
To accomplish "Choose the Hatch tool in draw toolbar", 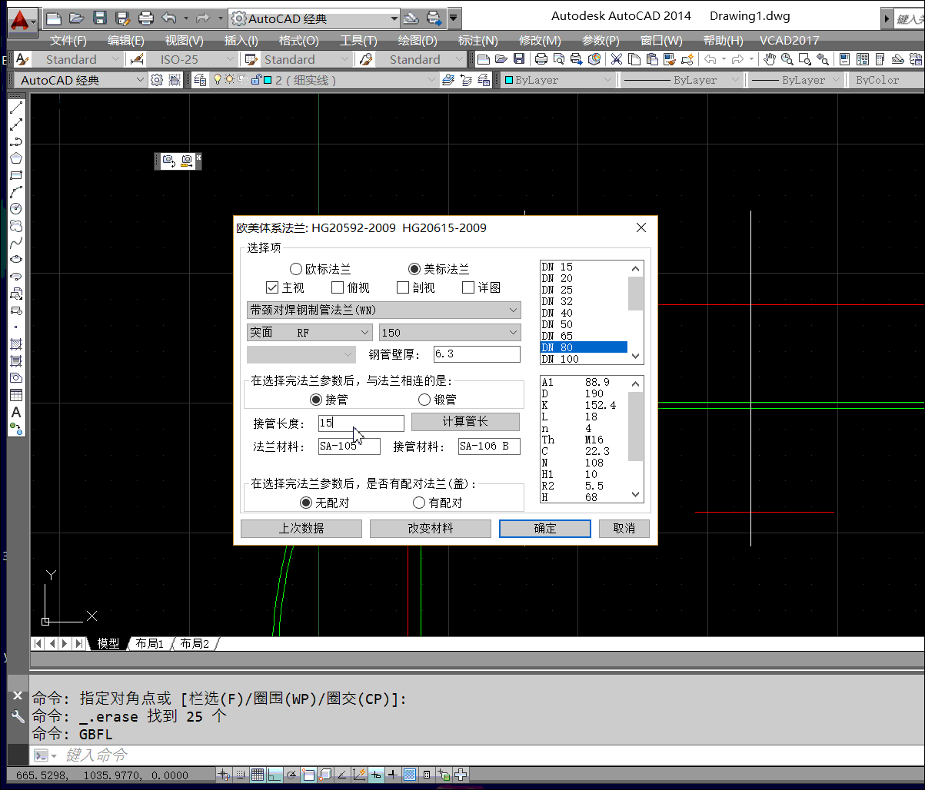I will 15,344.
